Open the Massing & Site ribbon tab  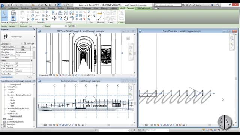tap(73, 8)
